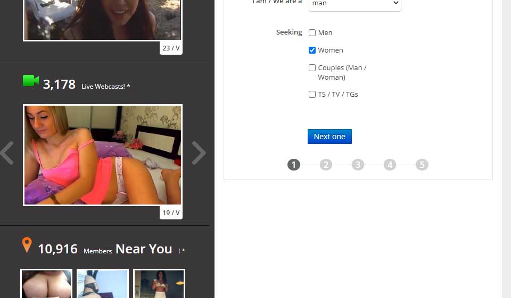Click step 5 circle indicator
511x298 pixels.
pos(422,165)
